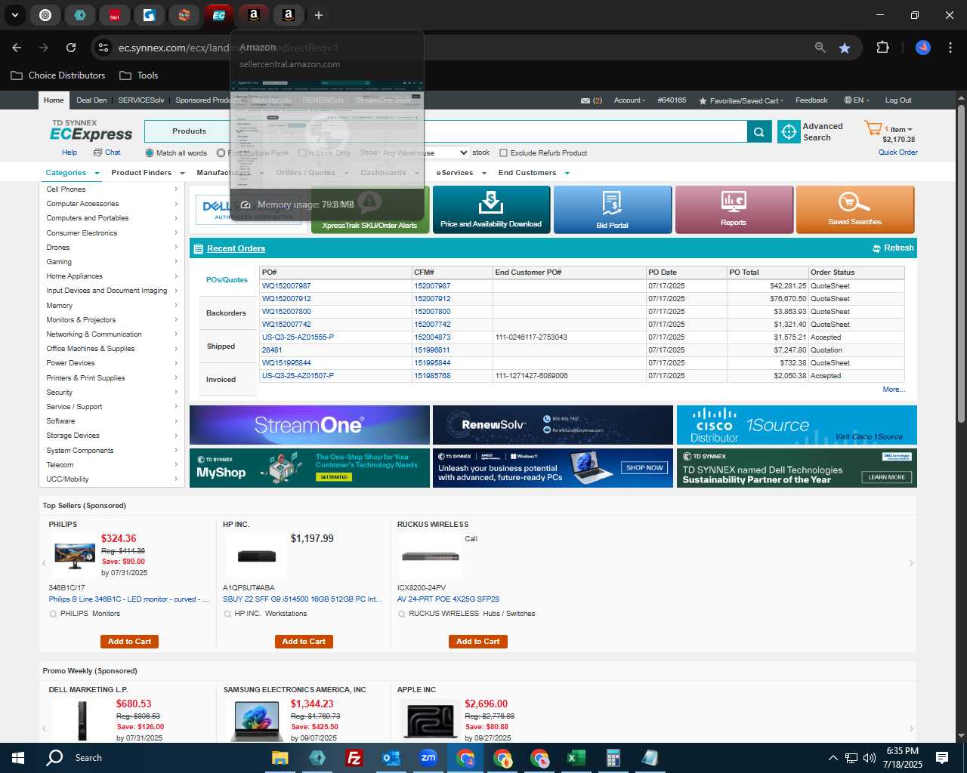Open the Bid Portal tile
The width and height of the screenshot is (967, 773).
[613, 210]
